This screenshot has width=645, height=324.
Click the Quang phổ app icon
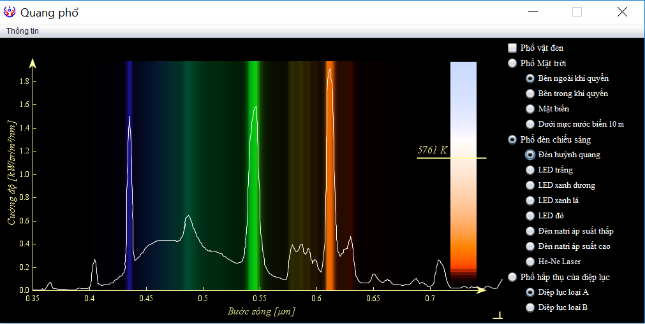pos(10,12)
